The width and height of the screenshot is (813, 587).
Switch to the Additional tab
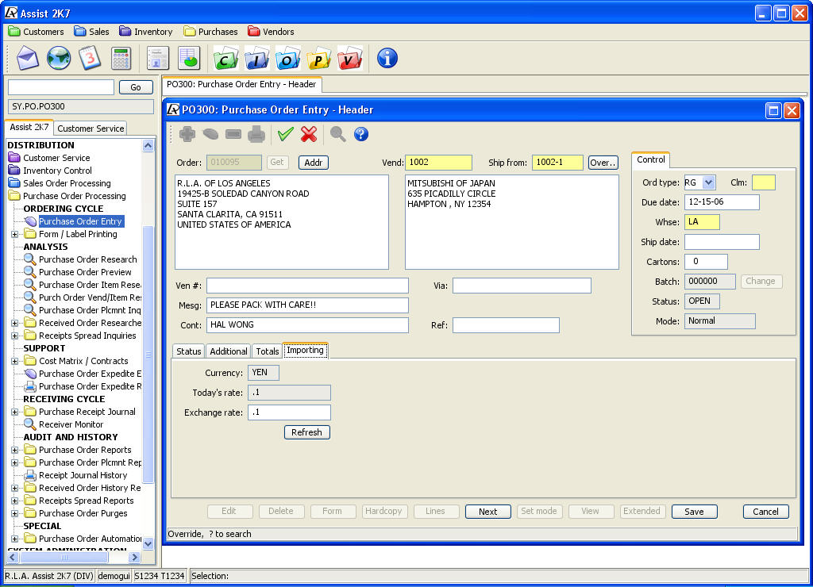[x=229, y=351]
